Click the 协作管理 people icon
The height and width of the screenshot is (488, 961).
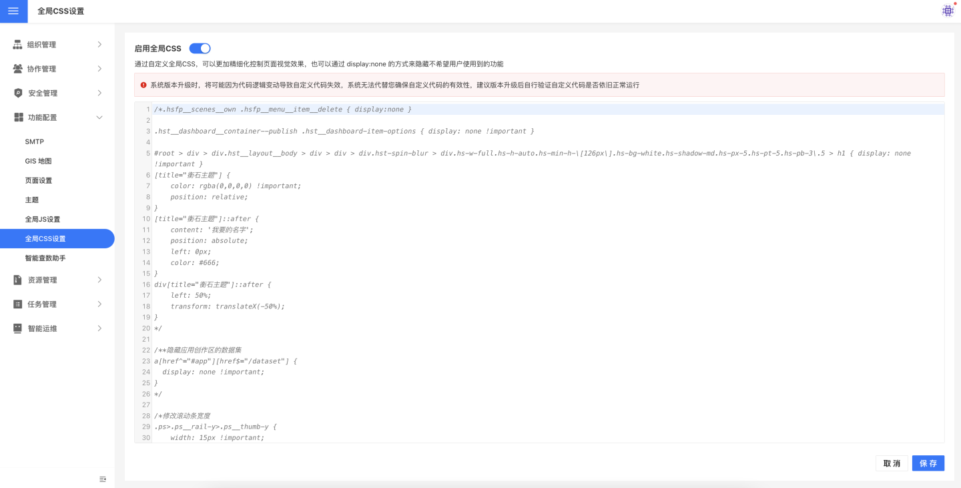pyautogui.click(x=18, y=69)
